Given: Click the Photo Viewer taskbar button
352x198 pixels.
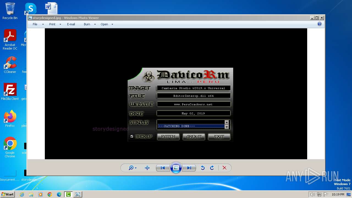Looking at the screenshot, I should pyautogui.click(x=78, y=194).
